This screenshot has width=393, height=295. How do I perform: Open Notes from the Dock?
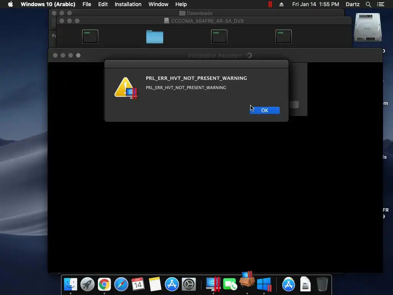coord(155,284)
